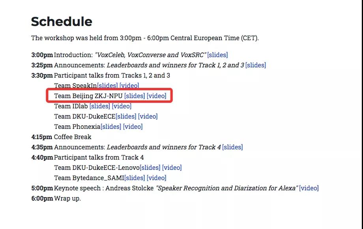Open Team SpeakIn slides
Image resolution: width=363 pixels, height=229 pixels.
(x=107, y=86)
